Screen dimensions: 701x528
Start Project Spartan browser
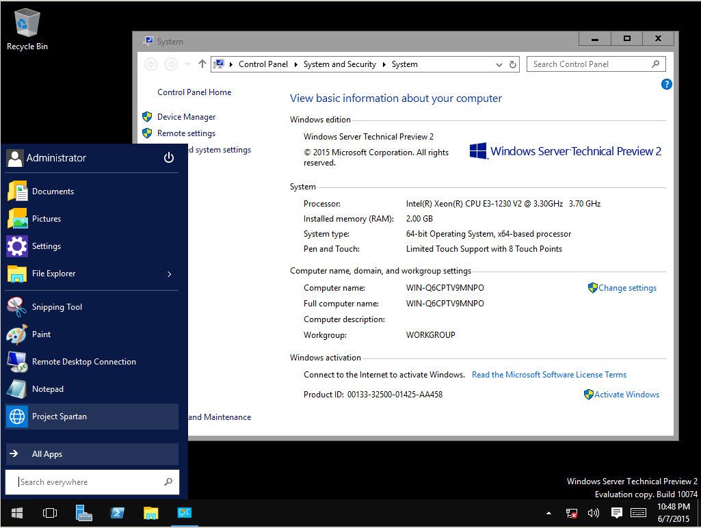61,416
